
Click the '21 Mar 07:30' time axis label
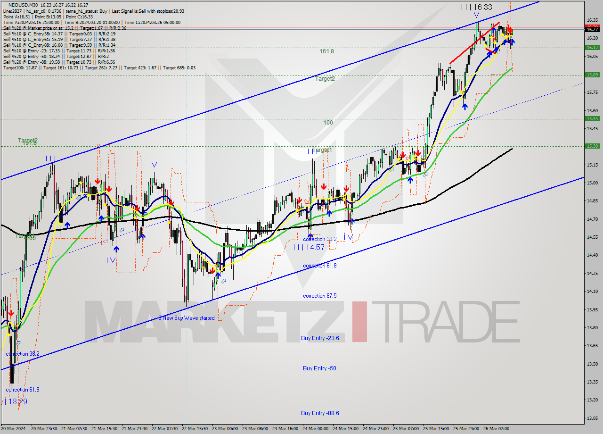pyautogui.click(x=74, y=428)
